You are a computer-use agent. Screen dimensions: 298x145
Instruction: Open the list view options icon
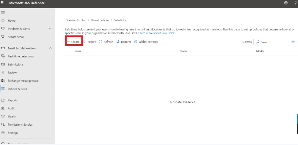[293, 42]
